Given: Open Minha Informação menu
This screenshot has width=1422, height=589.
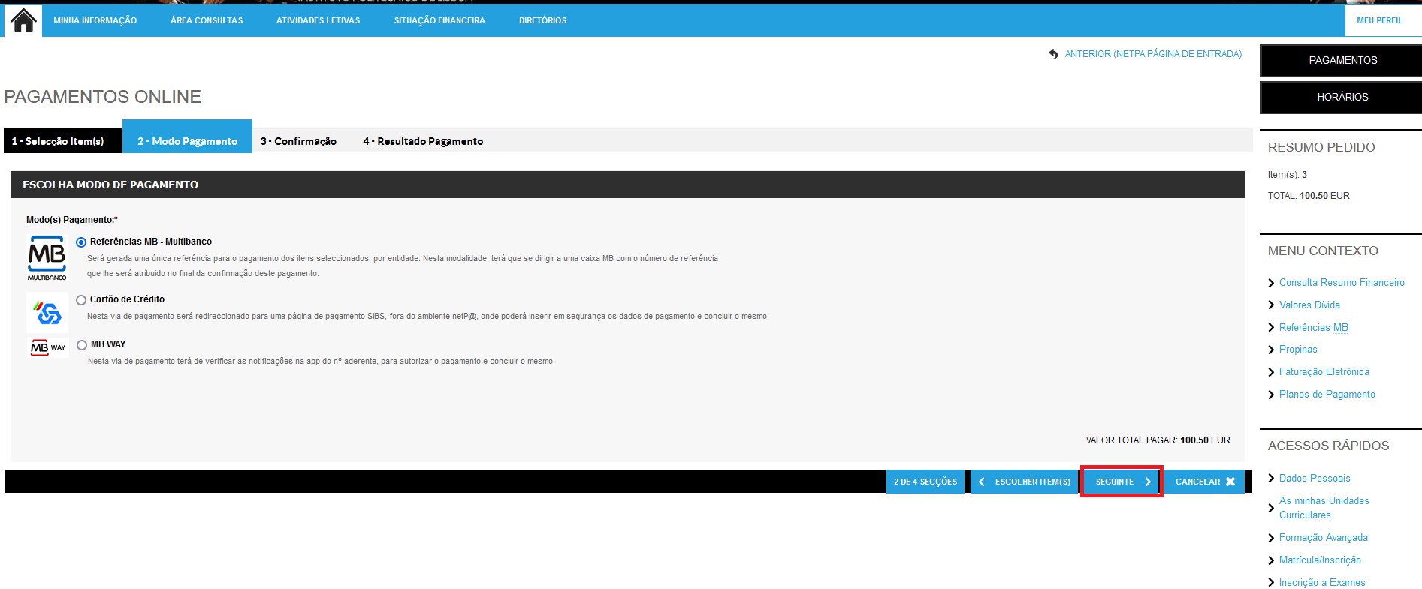Looking at the screenshot, I should [x=95, y=20].
